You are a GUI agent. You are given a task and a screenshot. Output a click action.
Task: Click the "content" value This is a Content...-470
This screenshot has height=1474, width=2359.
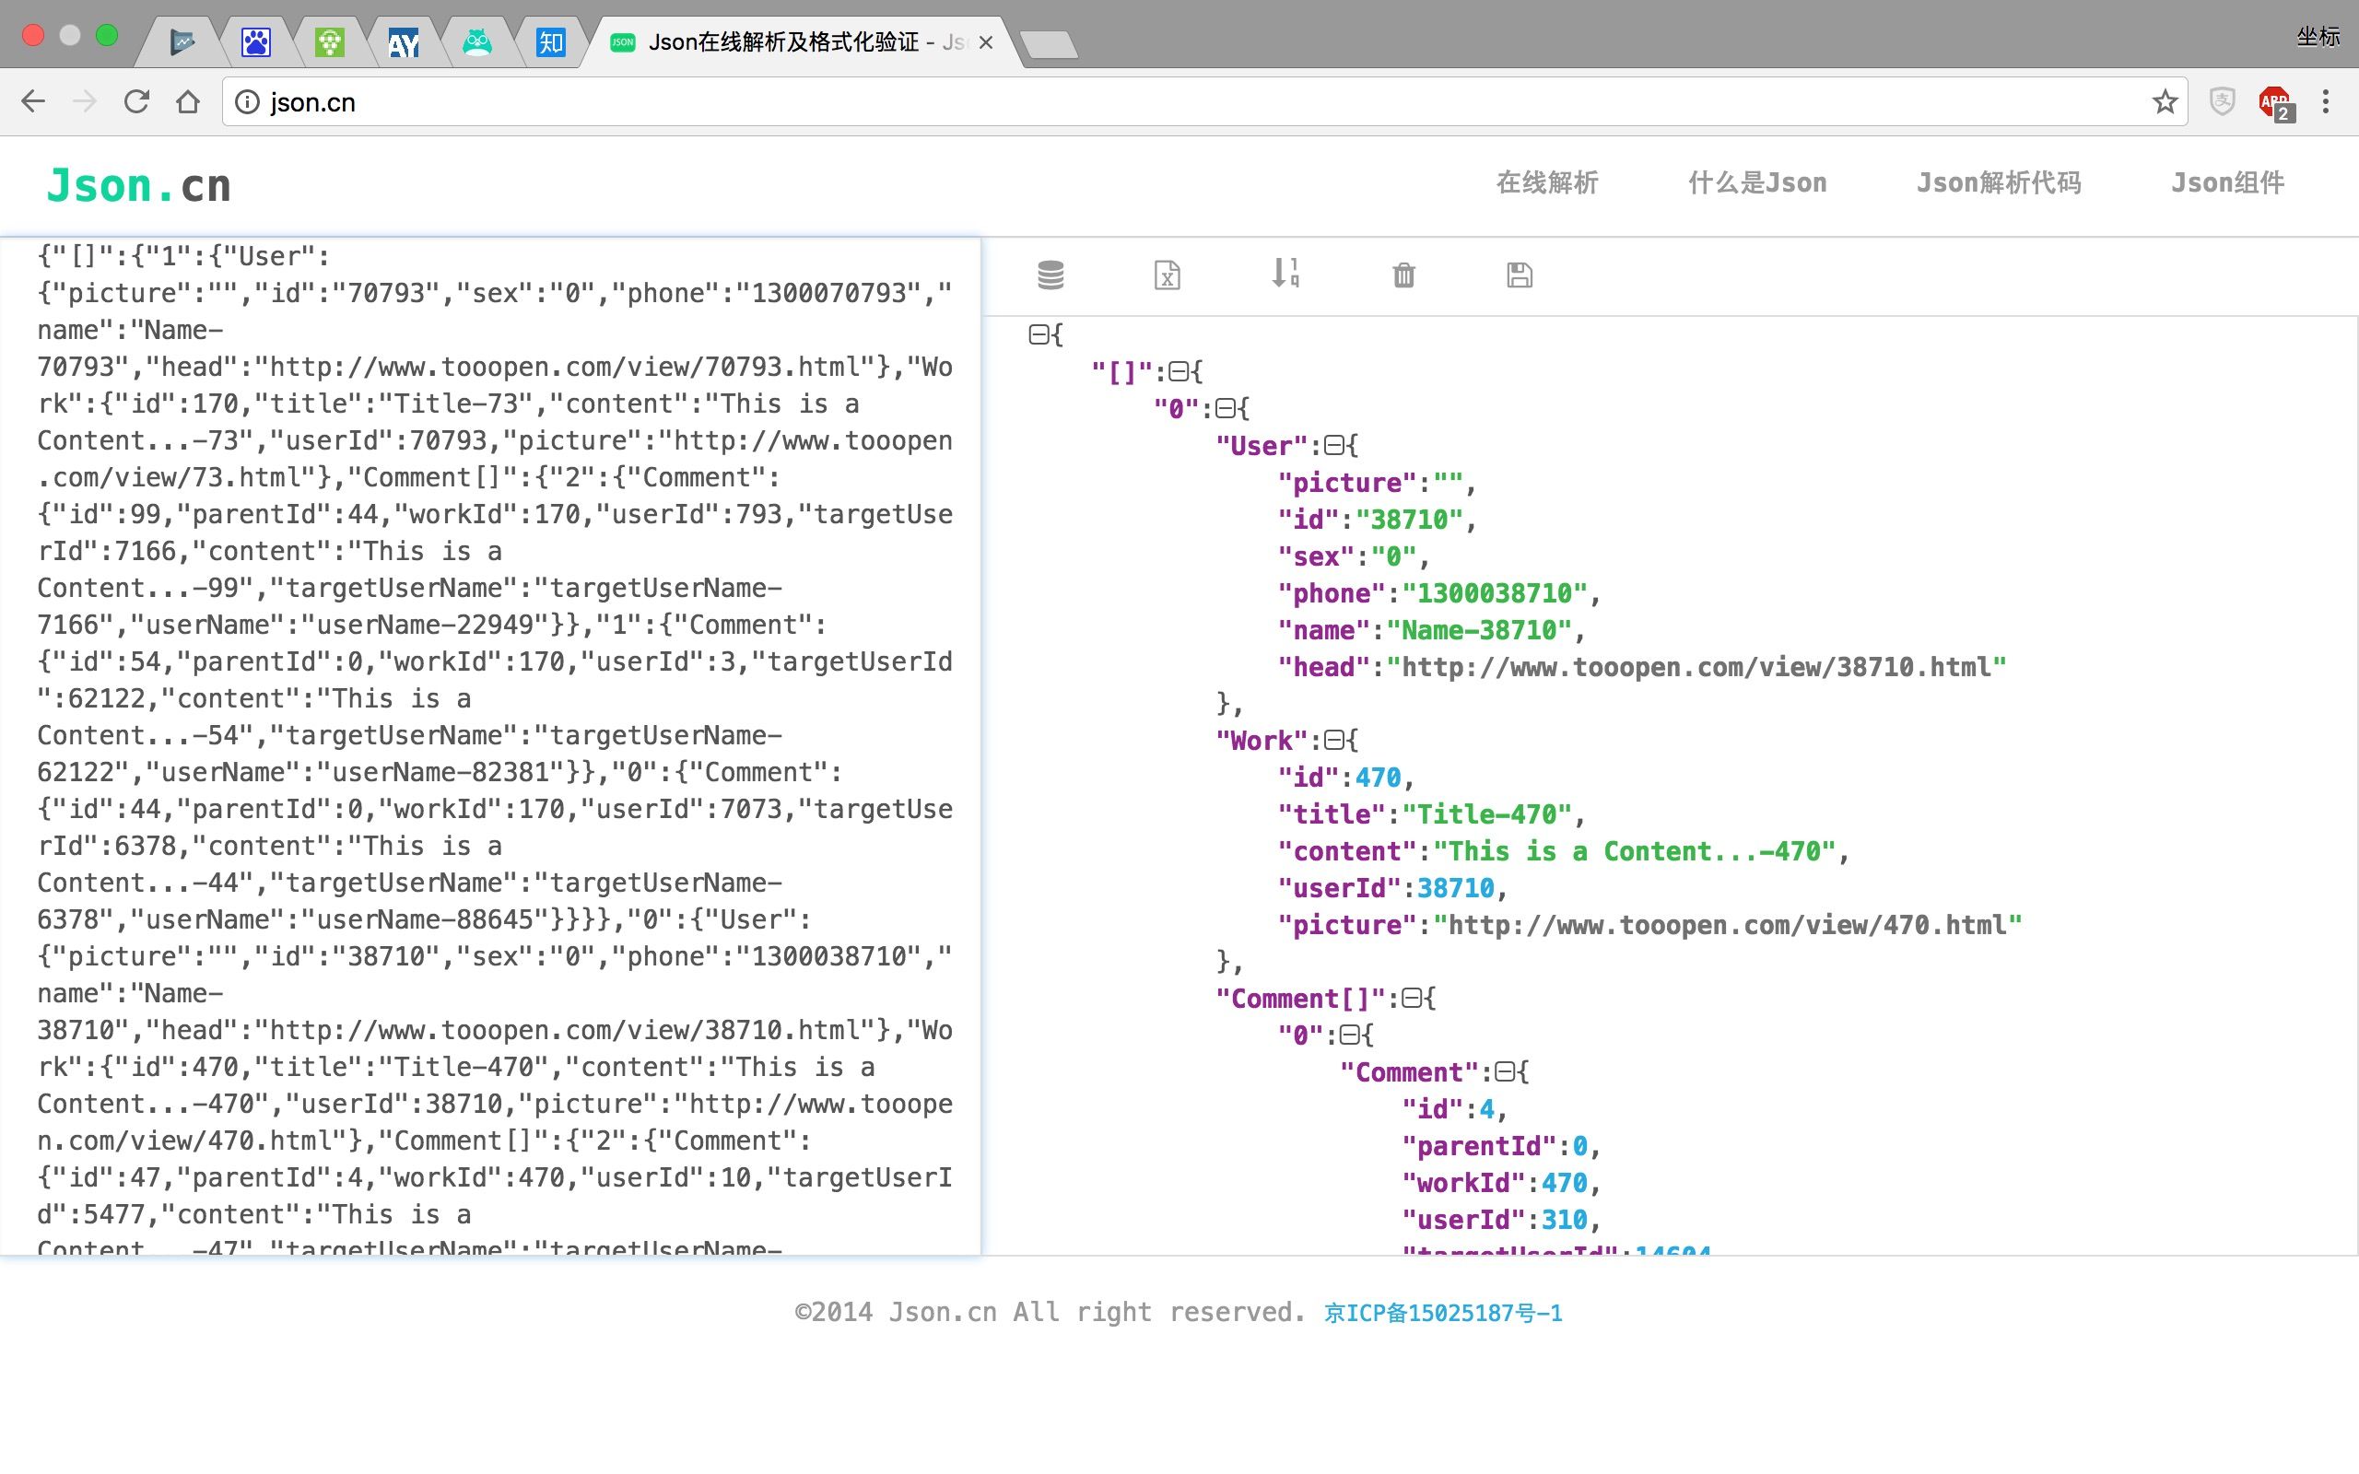(1635, 852)
